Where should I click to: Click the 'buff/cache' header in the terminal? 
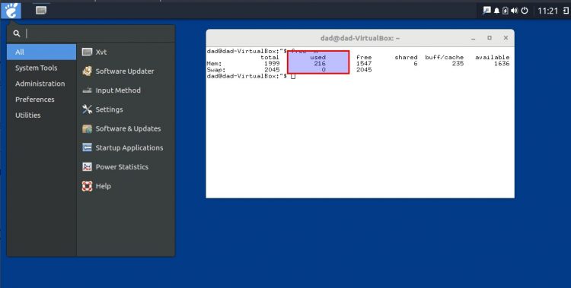click(x=445, y=57)
